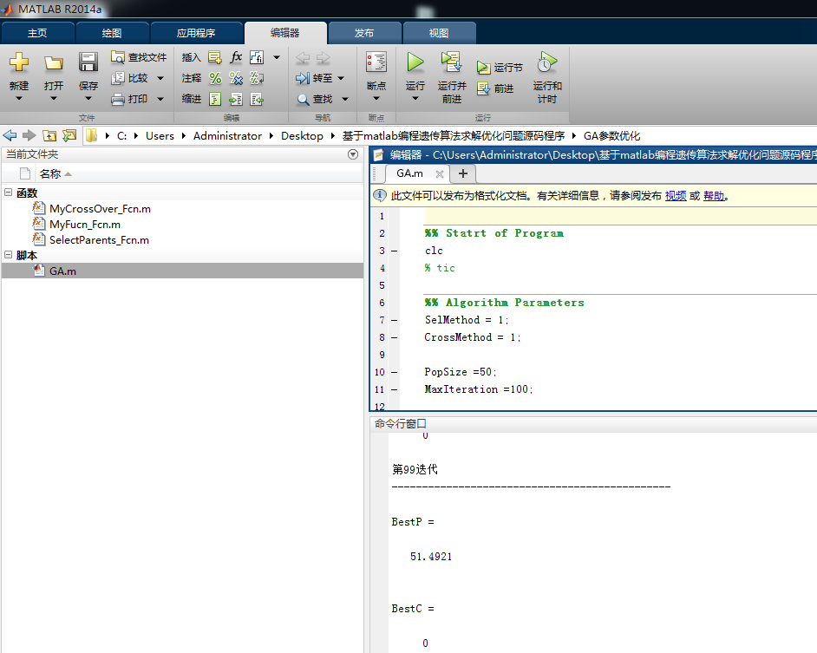Click the Save (保存) floppy icon
This screenshot has width=817, height=653.
88,62
